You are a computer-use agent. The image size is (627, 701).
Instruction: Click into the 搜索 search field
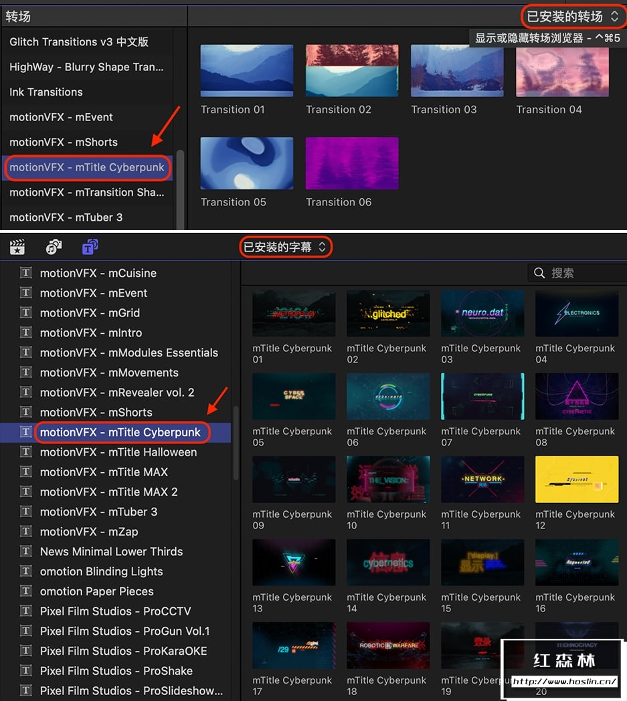(577, 273)
